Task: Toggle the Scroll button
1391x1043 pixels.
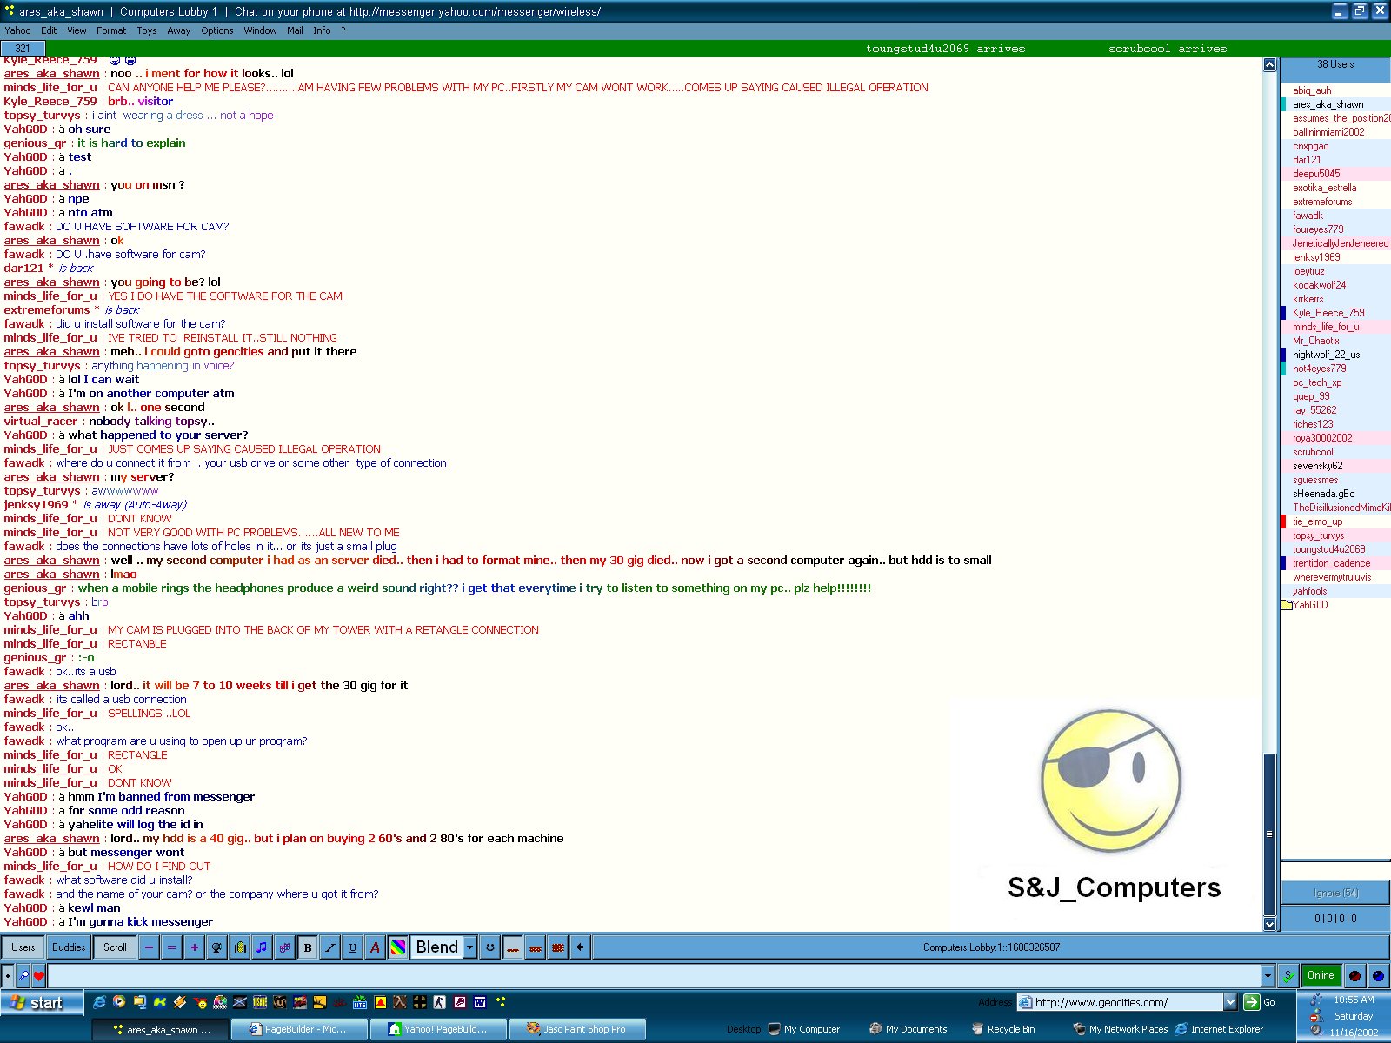Action: [x=115, y=947]
